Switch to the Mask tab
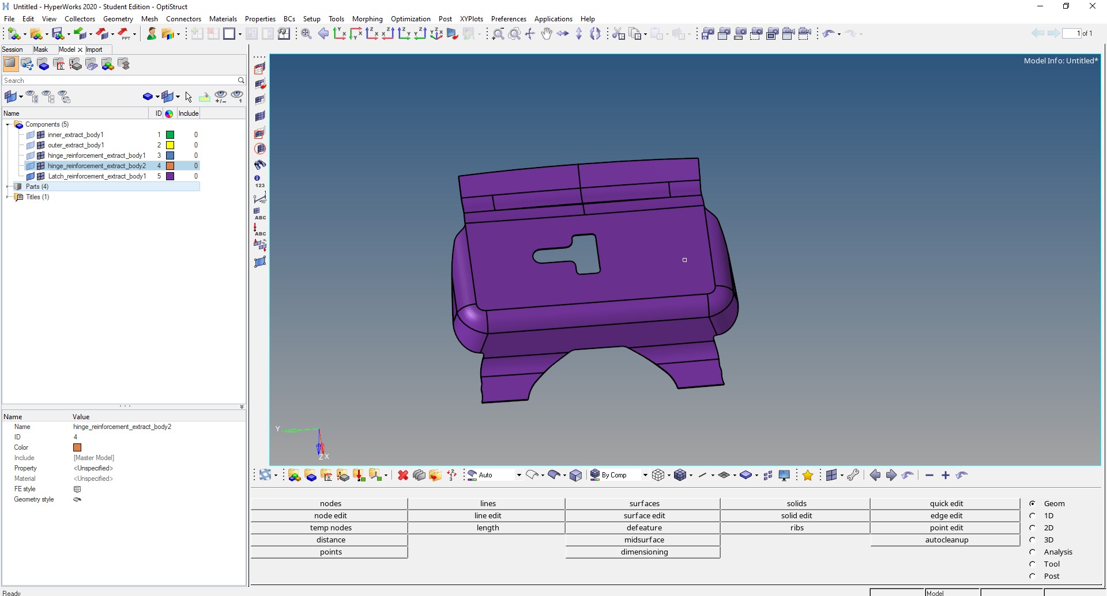 pyautogui.click(x=40, y=50)
